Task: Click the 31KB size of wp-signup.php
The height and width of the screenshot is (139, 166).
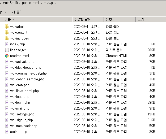Action: click(x=151, y=120)
